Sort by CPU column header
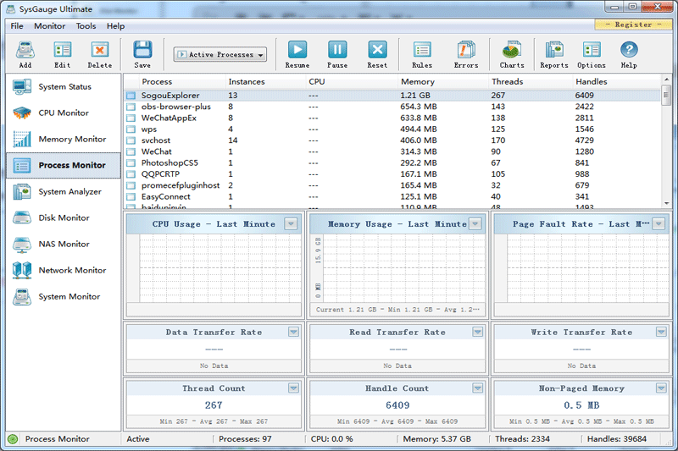The image size is (678, 451). [352, 81]
